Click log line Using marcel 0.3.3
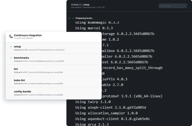This screenshot has width=192, height=126. pos(94,28)
